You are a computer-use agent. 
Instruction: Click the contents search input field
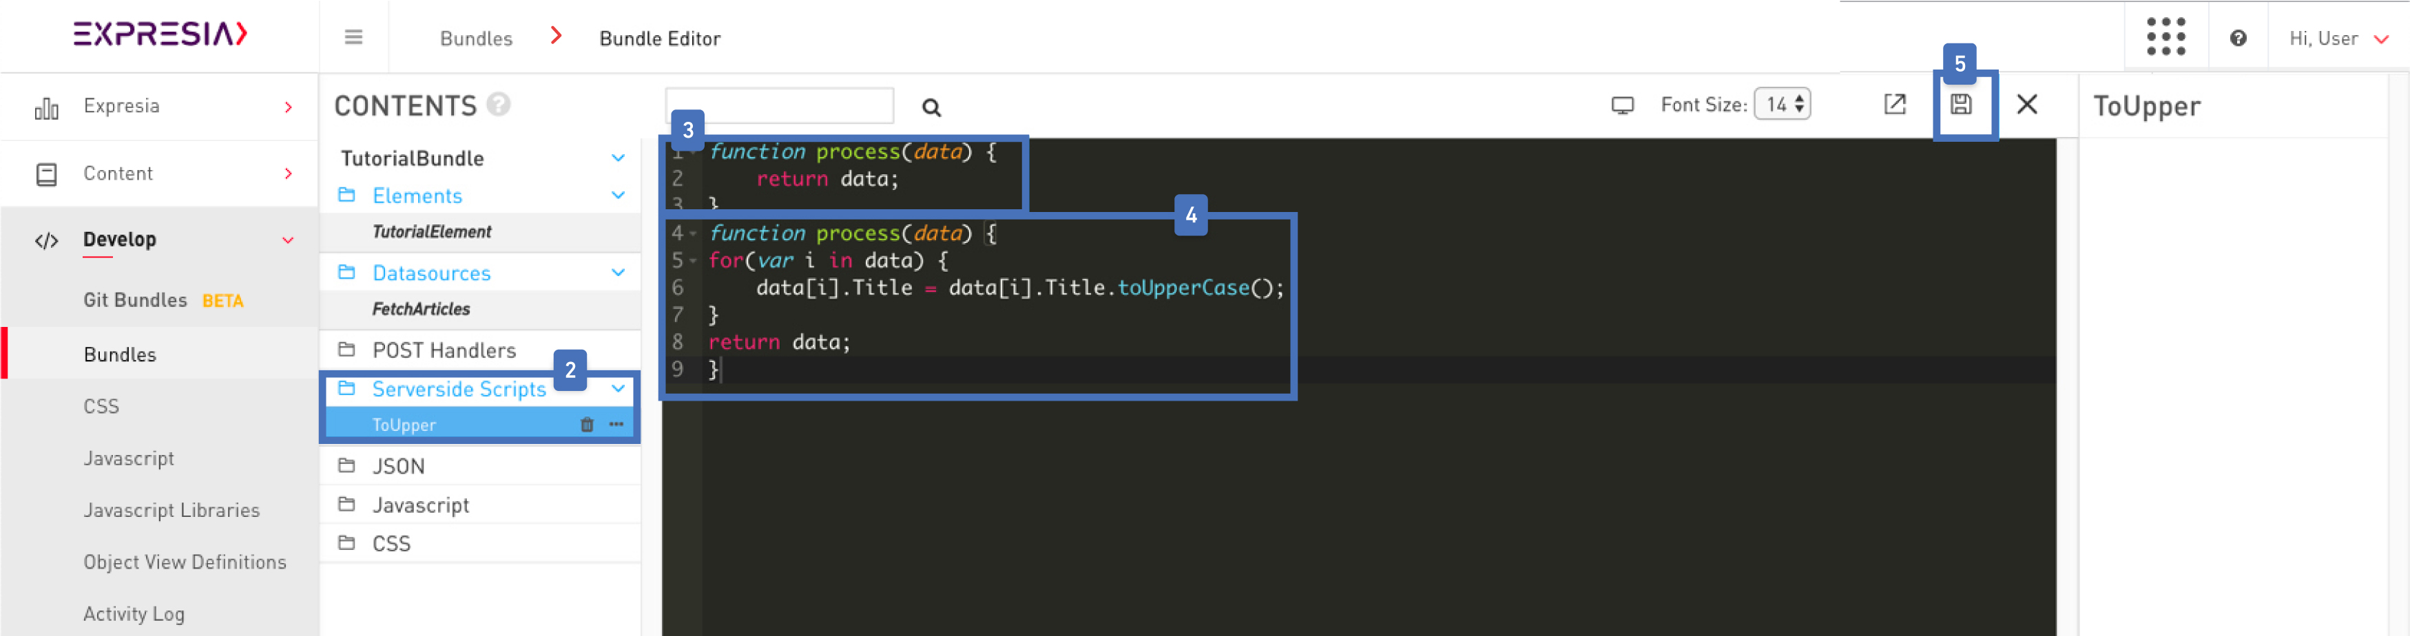point(779,106)
